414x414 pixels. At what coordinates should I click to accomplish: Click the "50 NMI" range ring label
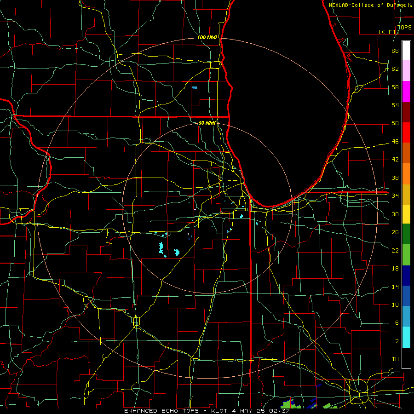207,123
